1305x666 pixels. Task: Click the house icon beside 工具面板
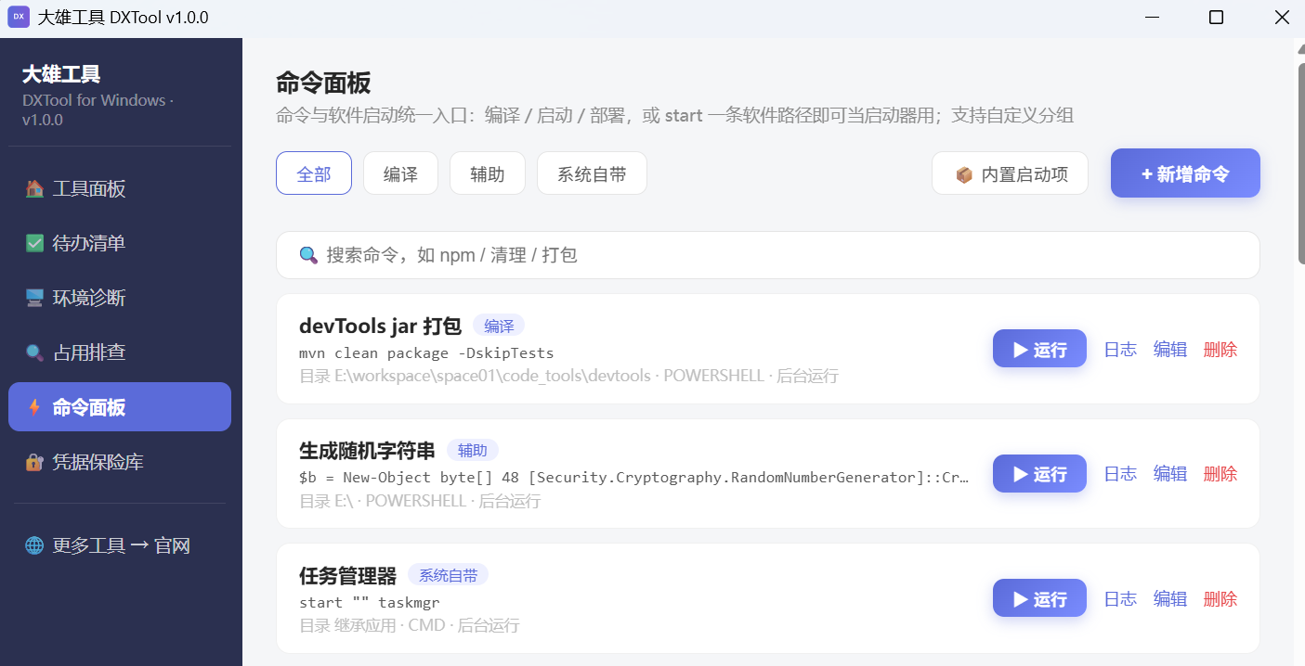(34, 189)
